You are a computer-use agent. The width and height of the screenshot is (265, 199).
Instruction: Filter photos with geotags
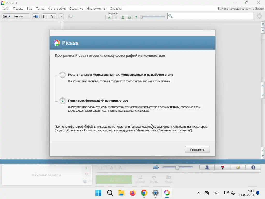(136, 17)
